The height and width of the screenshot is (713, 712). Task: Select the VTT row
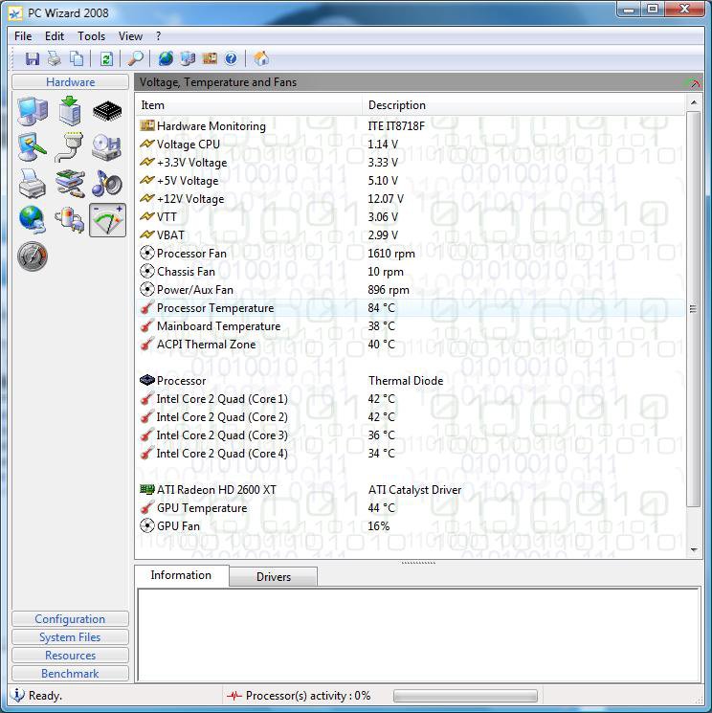pos(411,217)
